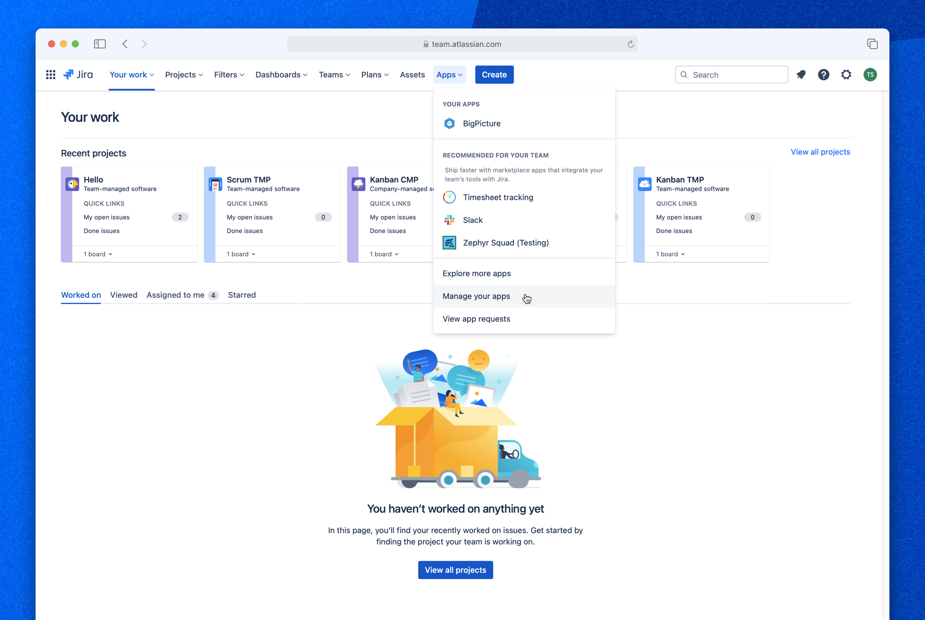
Task: Select the BigPicture app icon
Action: pos(449,123)
